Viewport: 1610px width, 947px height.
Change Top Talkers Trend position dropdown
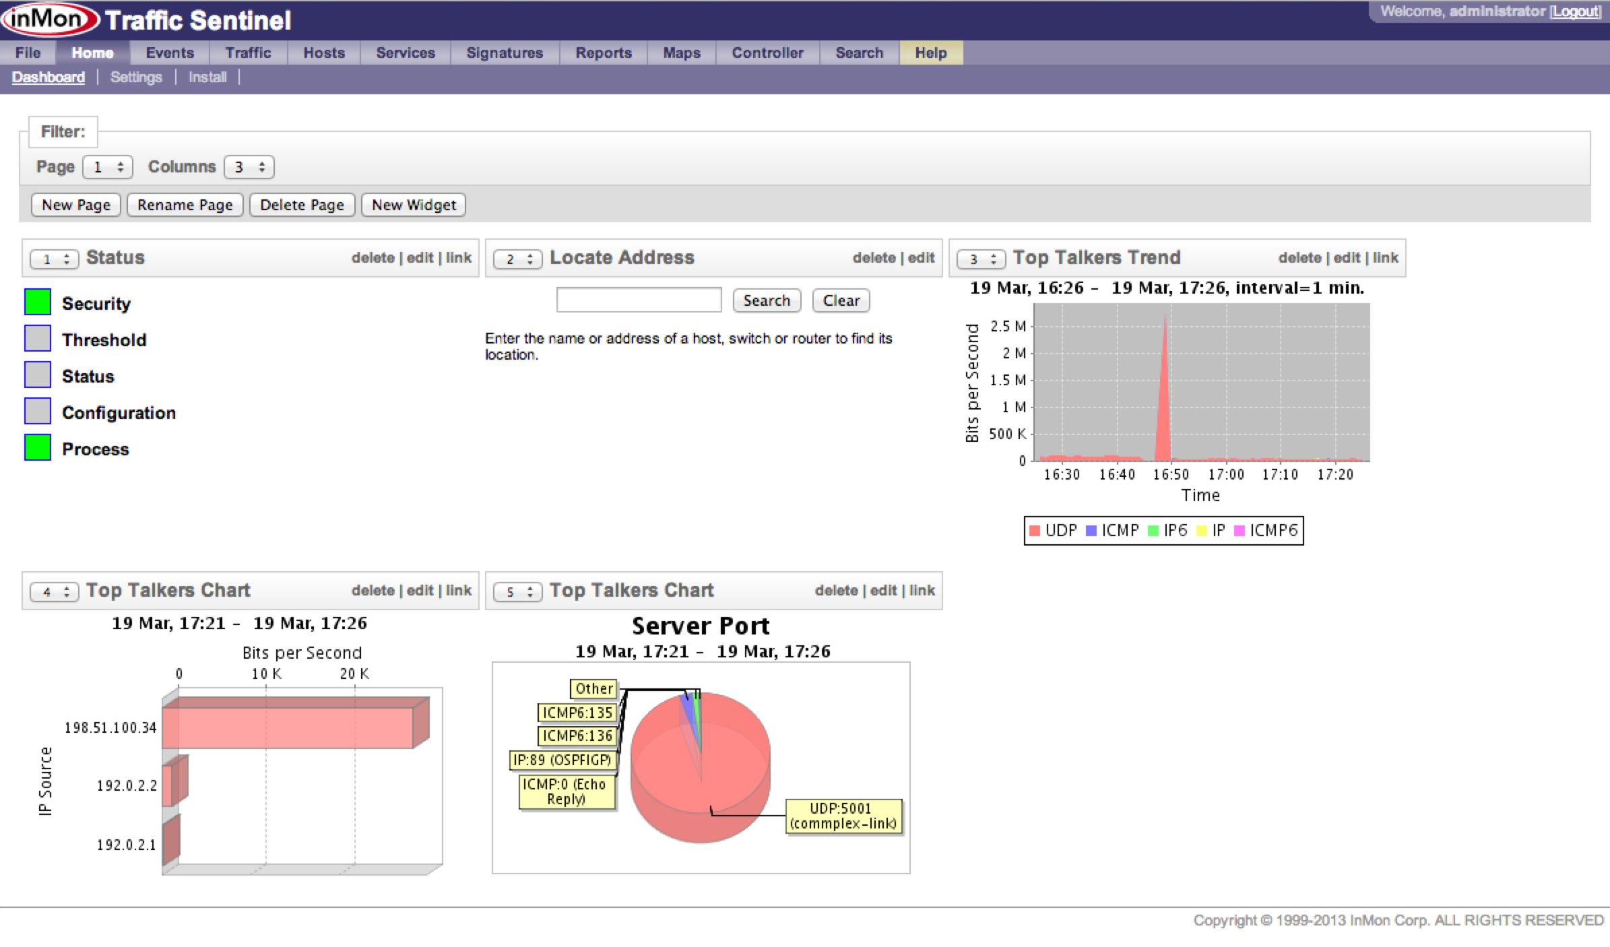(x=981, y=259)
